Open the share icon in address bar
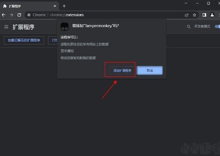The width and height of the screenshot is (220, 156). (x=187, y=15)
